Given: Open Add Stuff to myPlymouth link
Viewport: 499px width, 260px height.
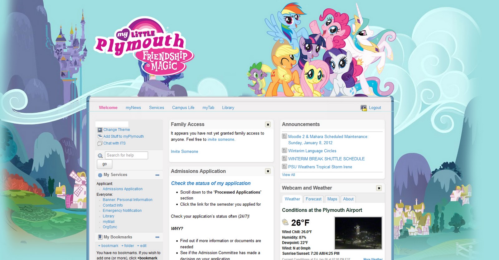Looking at the screenshot, I should tap(124, 137).
